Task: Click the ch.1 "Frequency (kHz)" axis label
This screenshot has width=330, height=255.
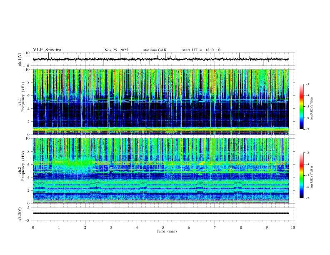Action: (23, 96)
